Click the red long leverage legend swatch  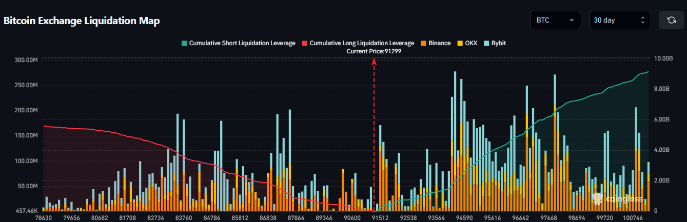tap(305, 43)
